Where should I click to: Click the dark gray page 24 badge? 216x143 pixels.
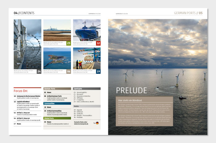(39, 71)
